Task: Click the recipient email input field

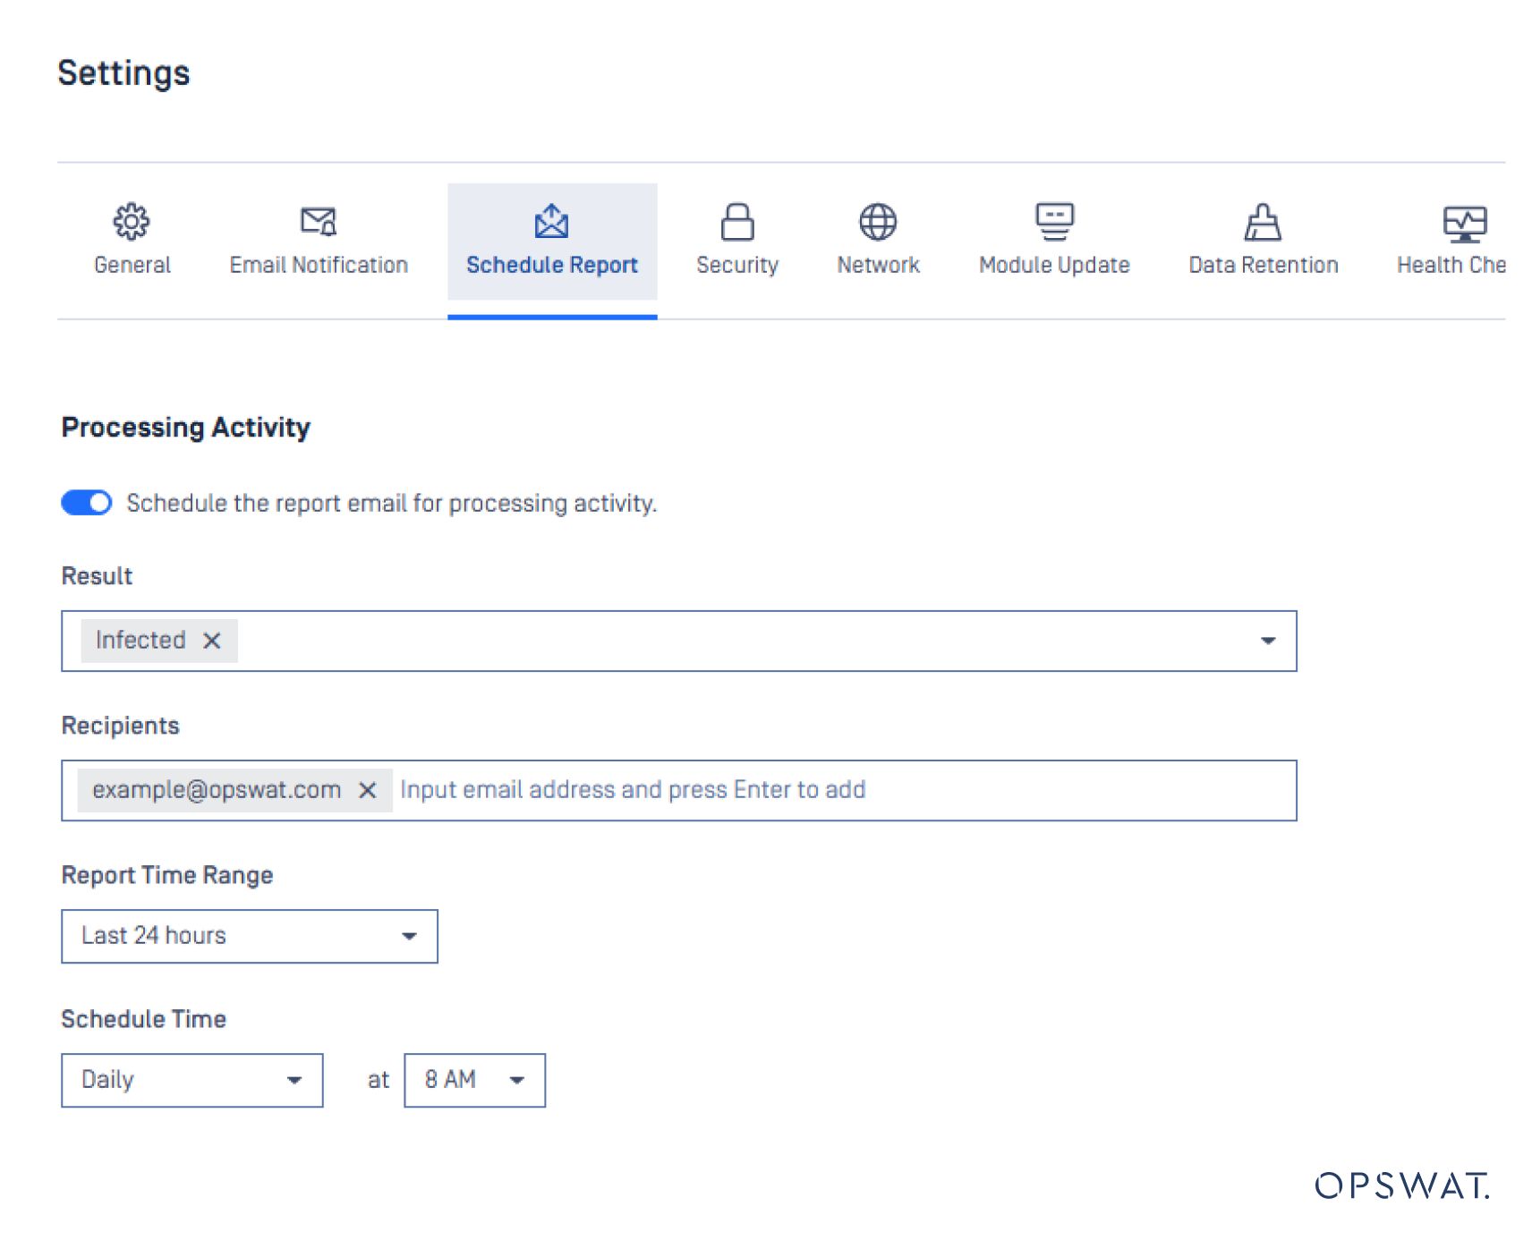Action: (805, 790)
